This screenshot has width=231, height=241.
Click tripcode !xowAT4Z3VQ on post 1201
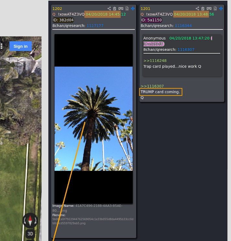tap(160, 14)
